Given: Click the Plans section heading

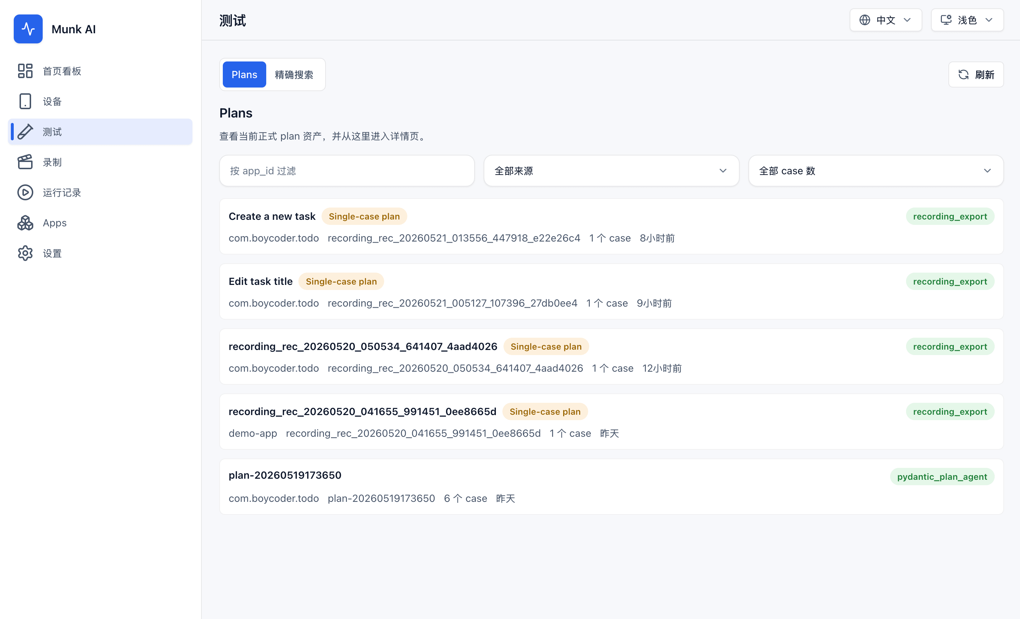Looking at the screenshot, I should tap(236, 113).
